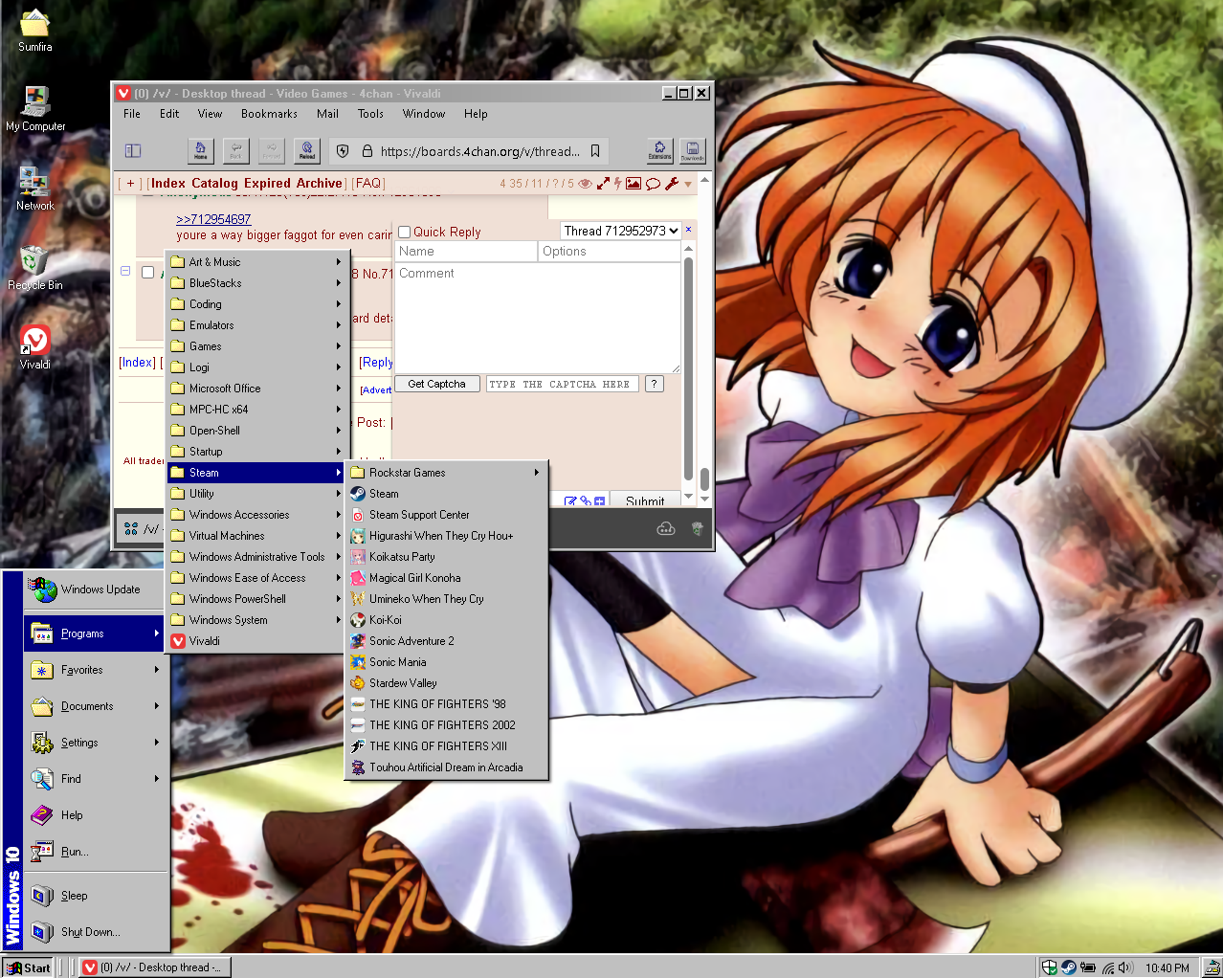The height and width of the screenshot is (978, 1223).
Task: Click the dropdown arrow in 4chan header
Action: point(688,185)
